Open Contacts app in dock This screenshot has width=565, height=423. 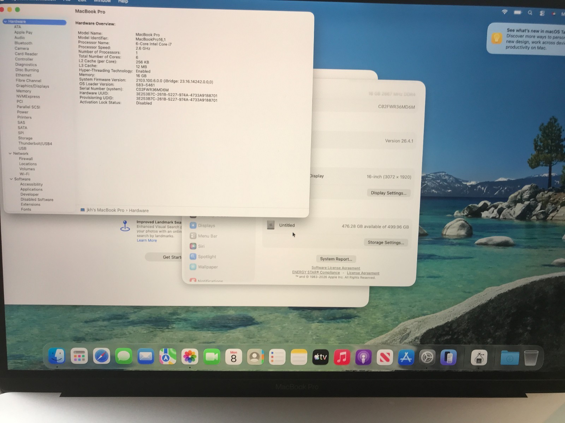pos(255,357)
